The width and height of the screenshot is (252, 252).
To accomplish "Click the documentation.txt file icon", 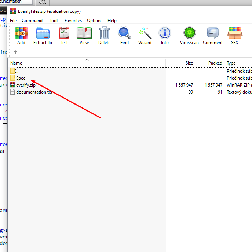I will point(12,92).
